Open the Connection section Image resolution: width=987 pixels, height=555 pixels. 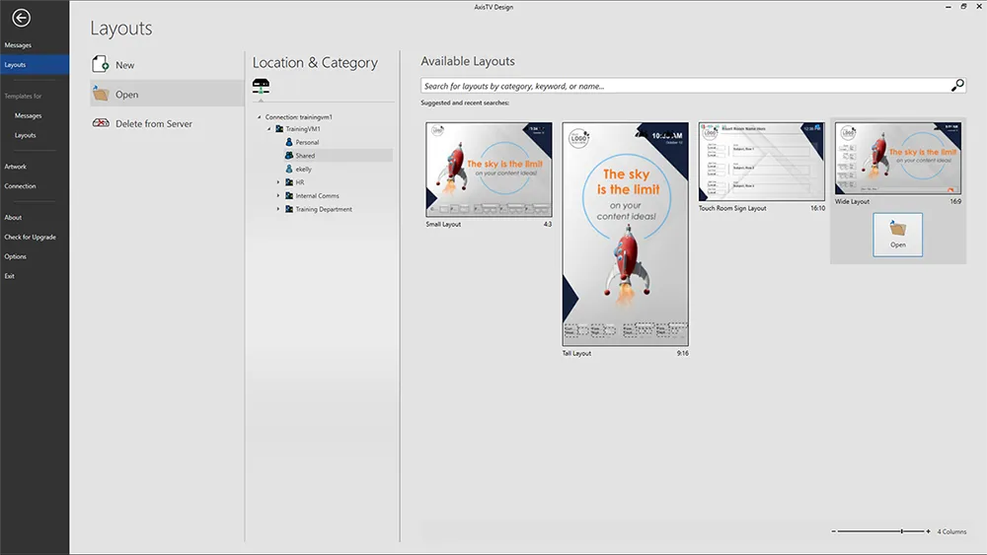20,186
